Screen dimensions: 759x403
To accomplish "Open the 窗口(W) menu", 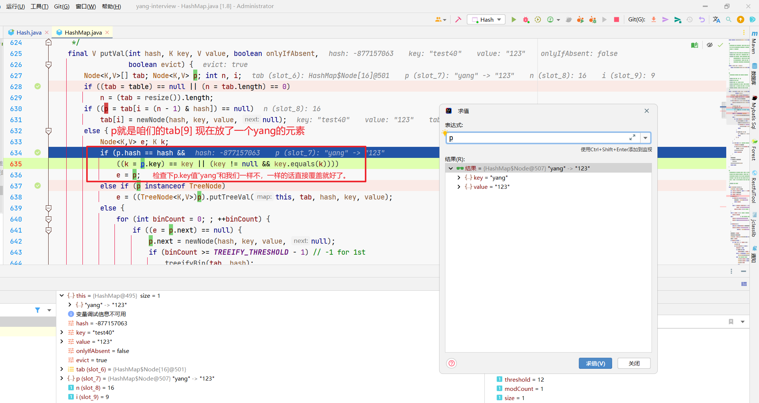I will point(86,6).
